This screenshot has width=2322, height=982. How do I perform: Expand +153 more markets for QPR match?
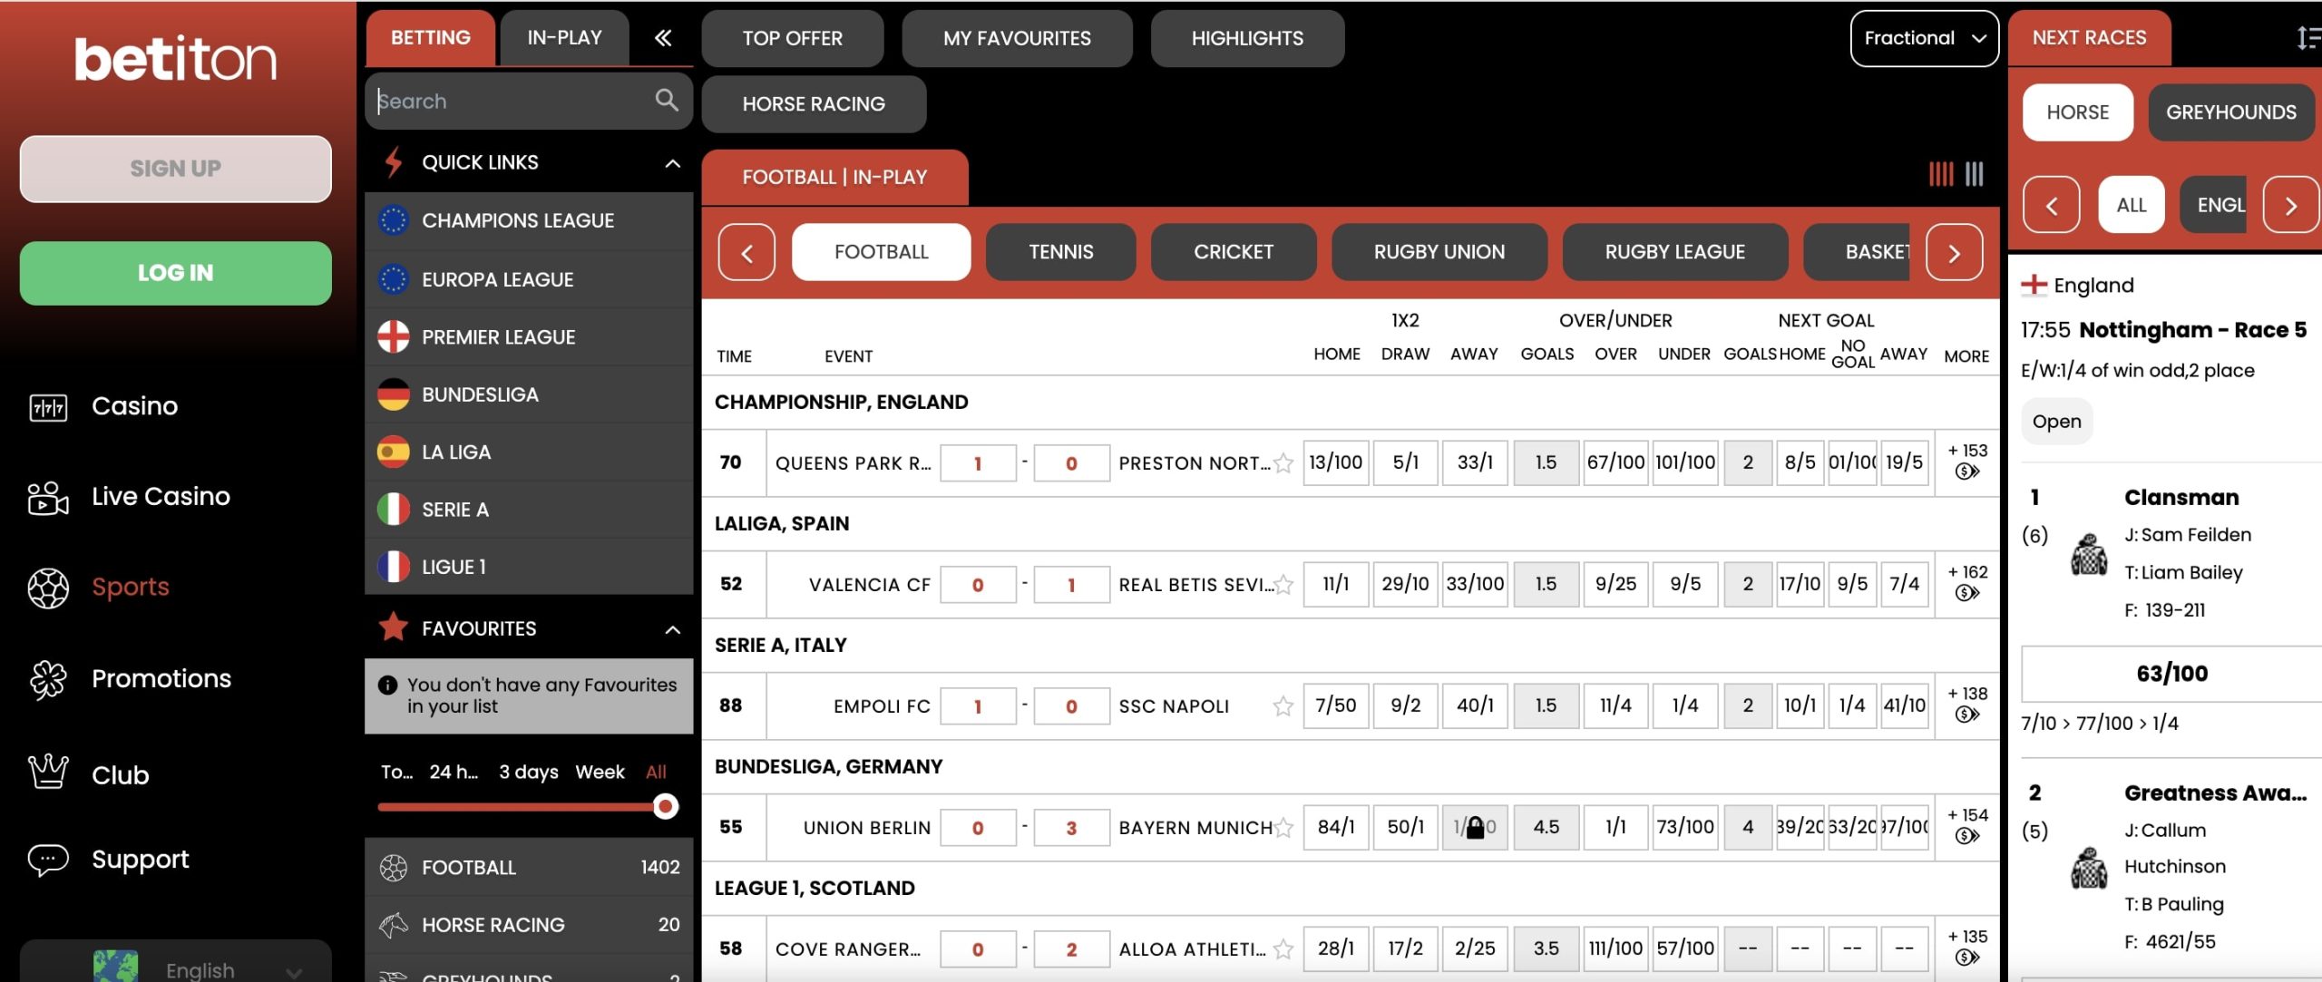coord(1967,451)
